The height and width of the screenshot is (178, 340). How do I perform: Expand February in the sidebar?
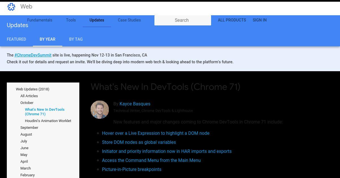[27, 175]
